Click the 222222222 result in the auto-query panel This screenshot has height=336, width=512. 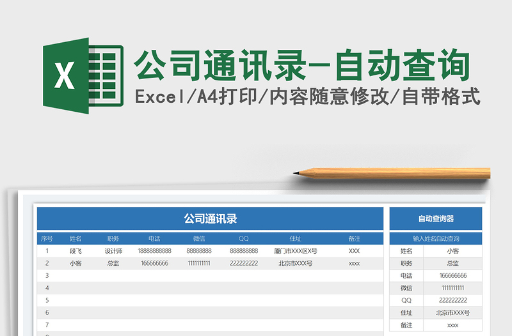point(453,300)
